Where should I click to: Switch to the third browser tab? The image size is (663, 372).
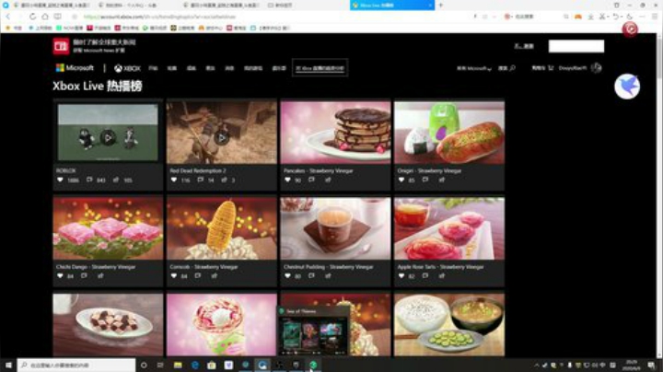[221, 6]
